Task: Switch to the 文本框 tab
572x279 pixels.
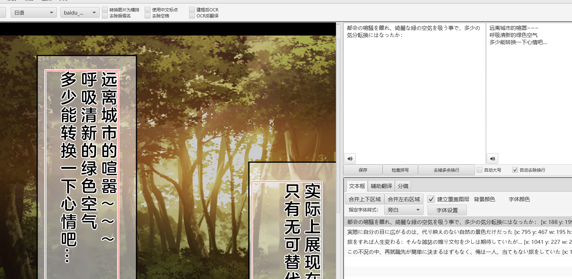Action: tap(357, 186)
